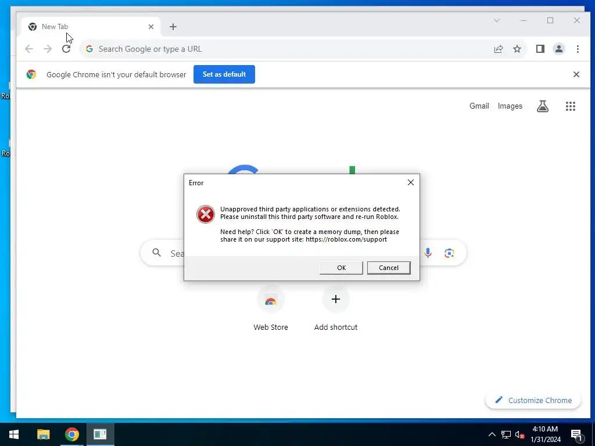
Task: Click Cancel in the Error dialog
Action: coord(389,268)
